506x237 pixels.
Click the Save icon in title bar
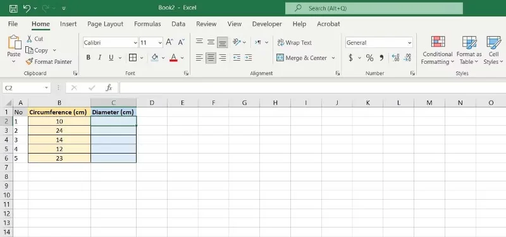13,8
